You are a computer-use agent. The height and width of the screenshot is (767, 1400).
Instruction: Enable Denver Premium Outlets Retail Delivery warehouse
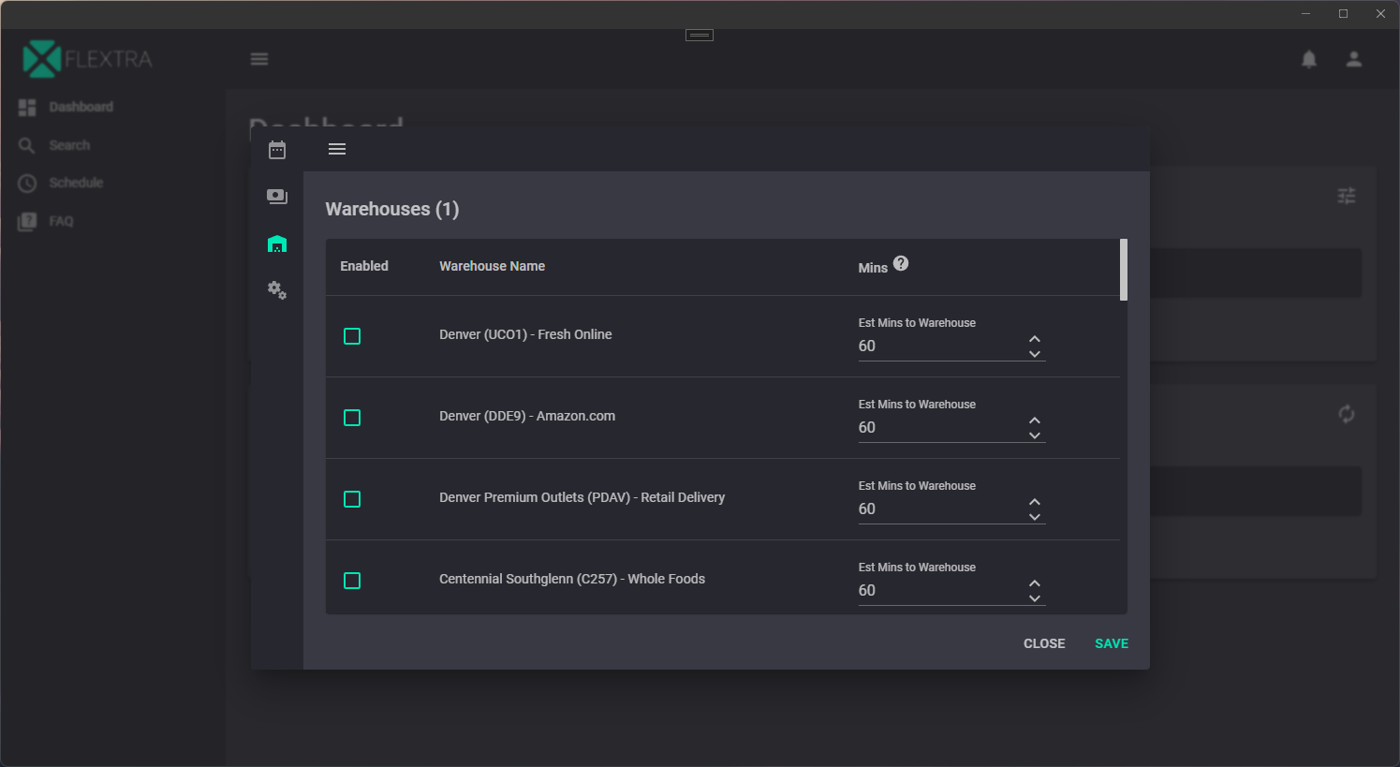352,499
